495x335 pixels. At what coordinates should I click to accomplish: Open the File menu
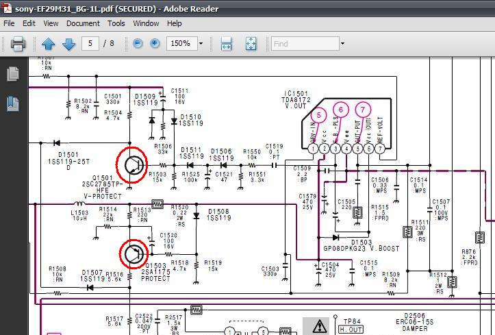tap(9, 23)
